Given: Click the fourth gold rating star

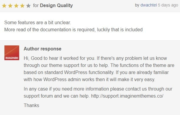Looking at the screenshot, I should click(x=22, y=6).
